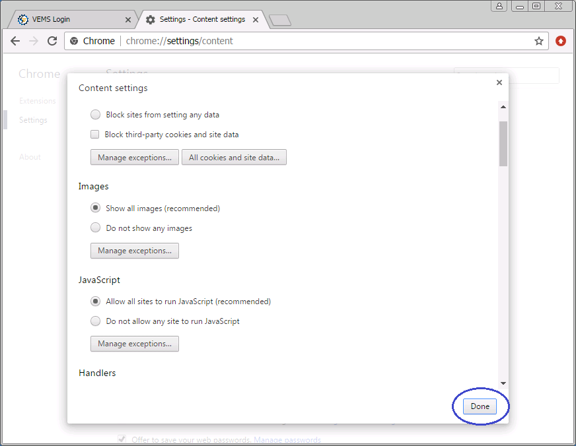Viewport: 576px width, 446px height.
Task: Bookmark this page with the star icon
Action: click(x=539, y=41)
